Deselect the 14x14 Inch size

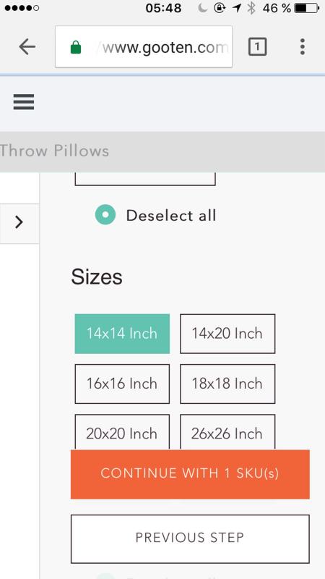[x=122, y=334]
